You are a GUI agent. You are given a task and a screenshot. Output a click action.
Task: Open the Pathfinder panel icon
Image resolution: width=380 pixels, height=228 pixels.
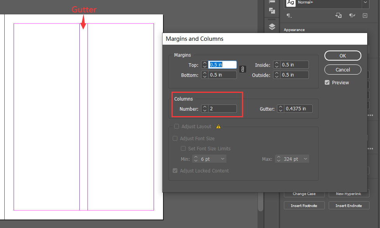click(272, 10)
